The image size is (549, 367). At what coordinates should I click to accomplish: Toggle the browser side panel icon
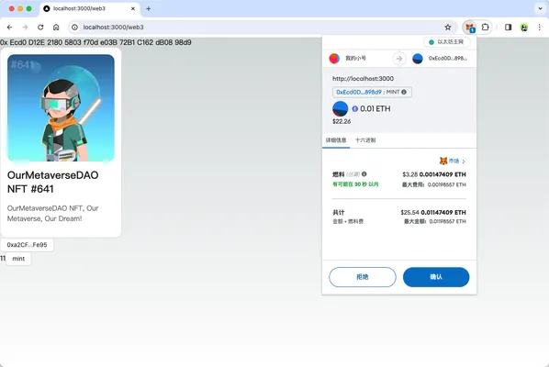[x=508, y=28]
